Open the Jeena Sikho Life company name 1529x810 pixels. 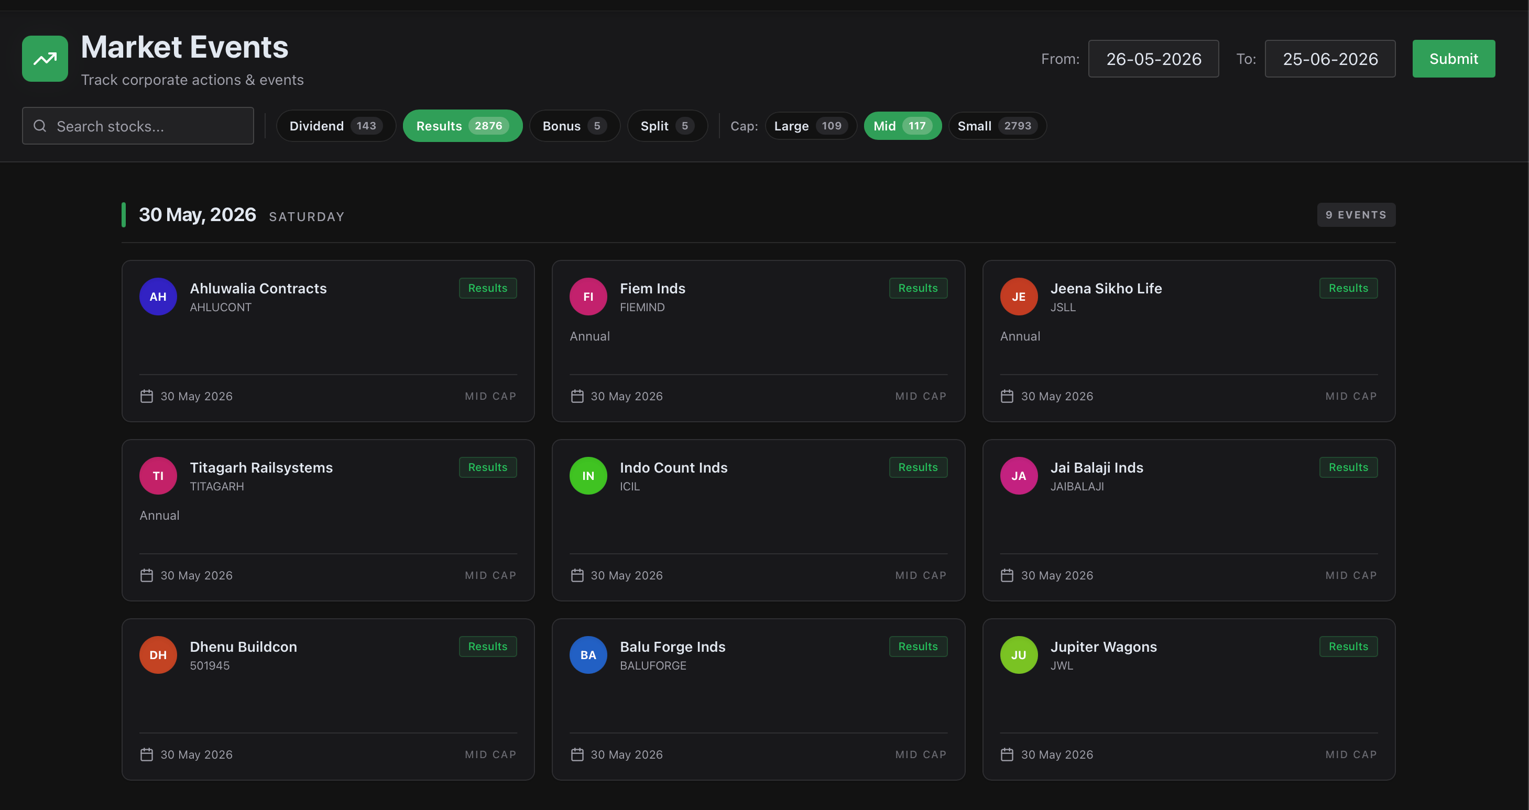pos(1106,288)
